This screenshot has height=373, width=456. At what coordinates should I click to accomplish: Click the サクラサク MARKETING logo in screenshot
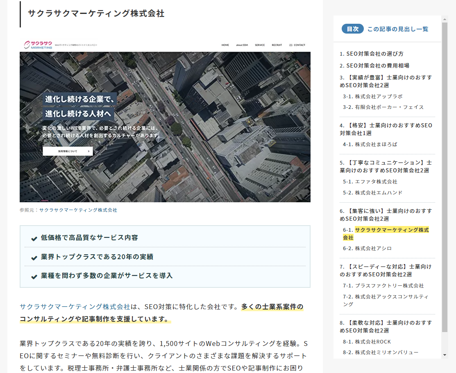pos(38,45)
